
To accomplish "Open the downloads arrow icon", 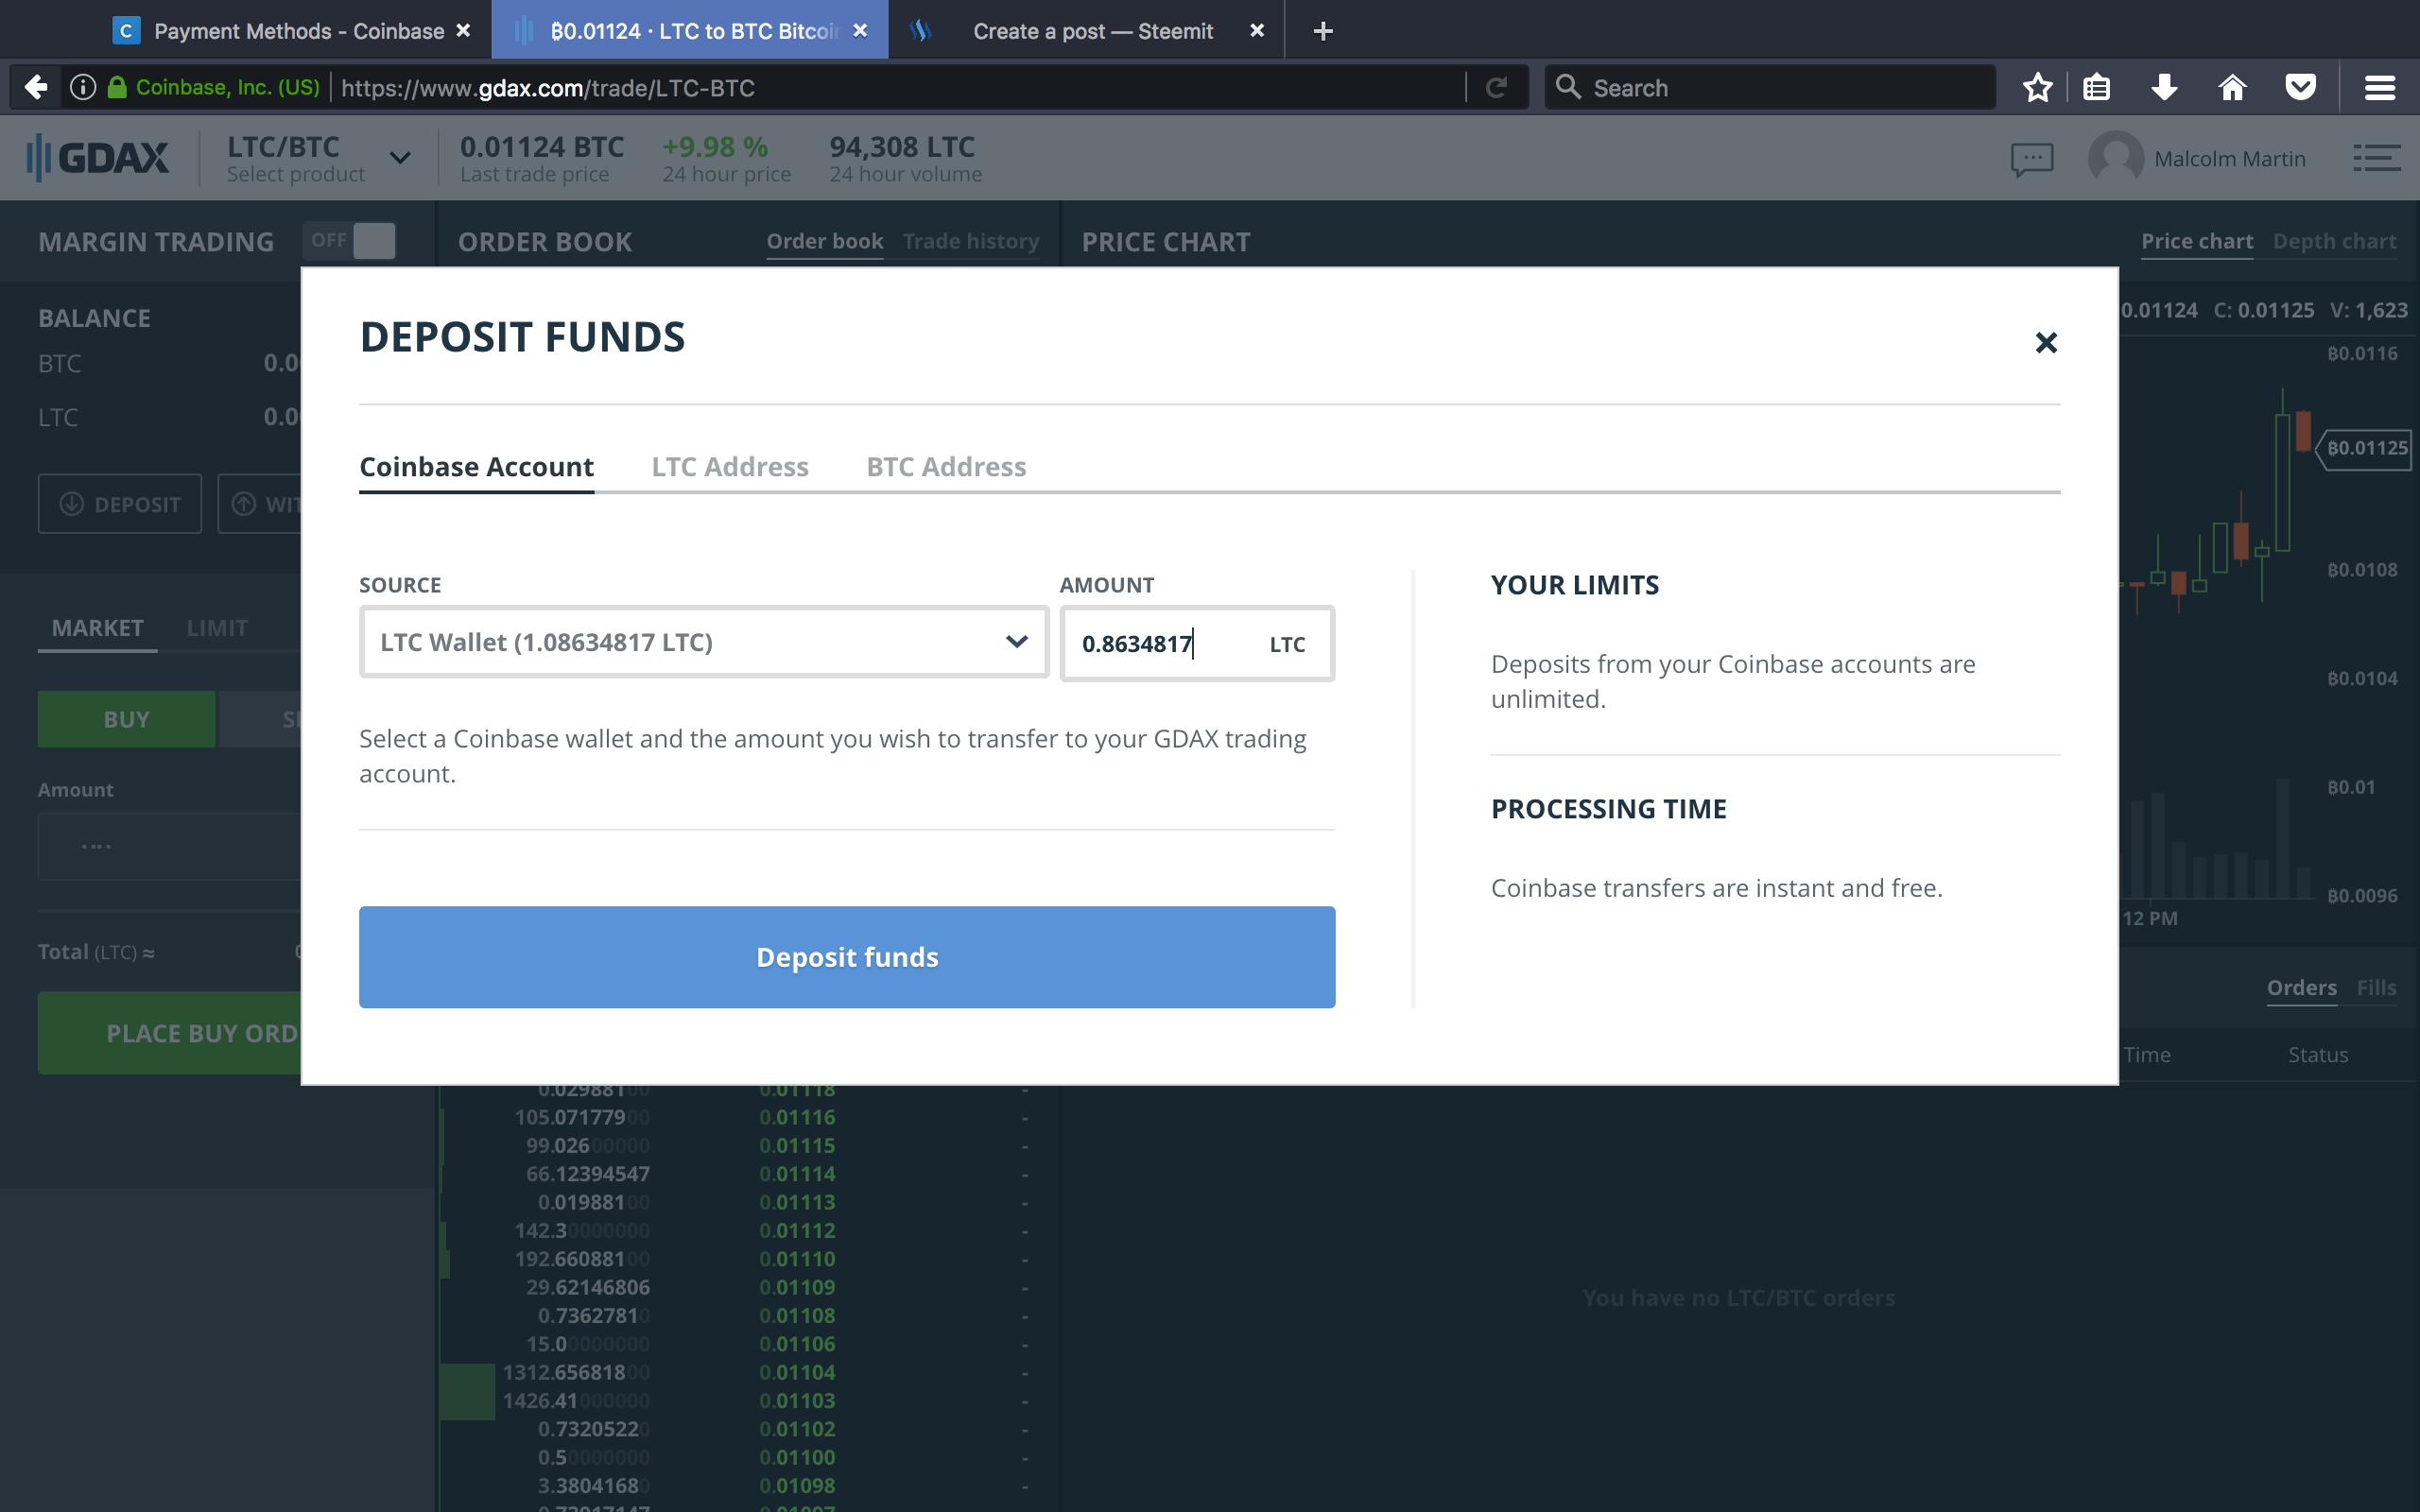I will coord(2164,88).
